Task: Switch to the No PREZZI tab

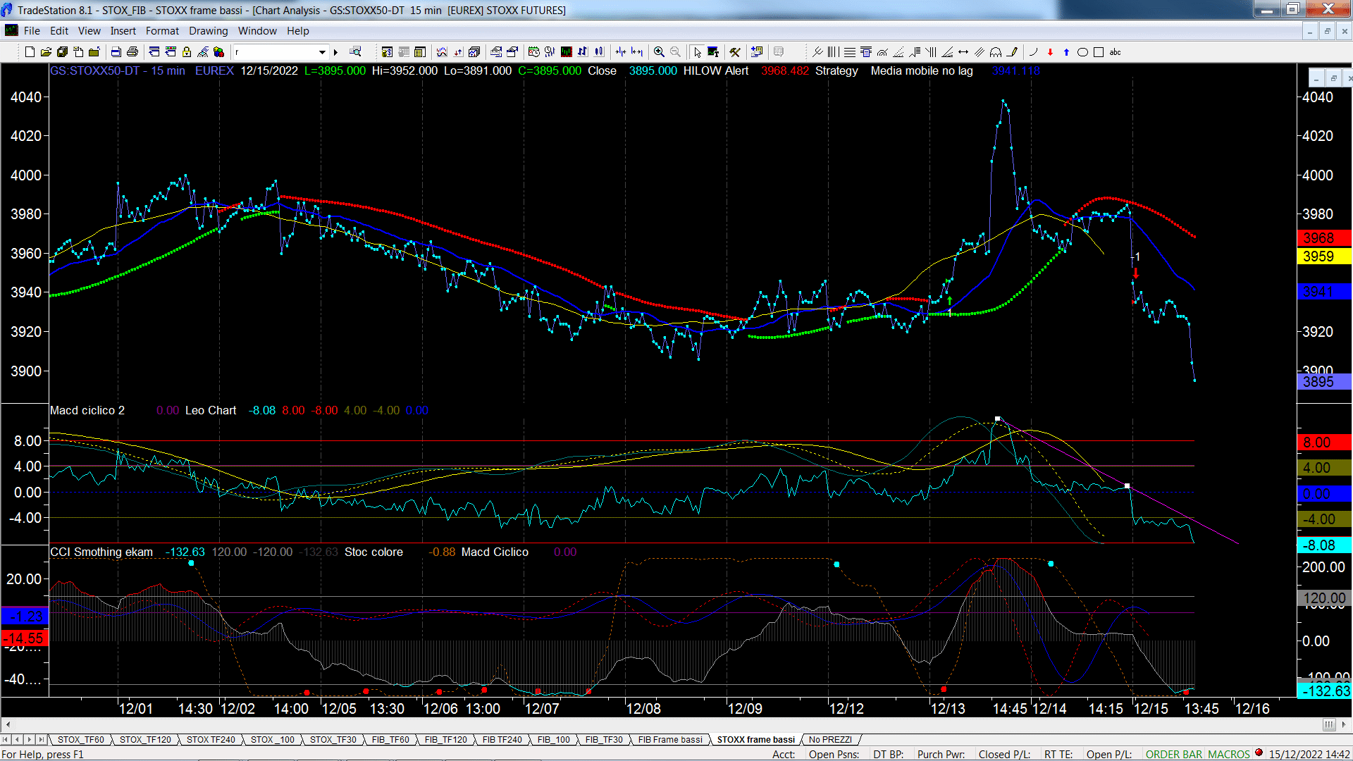Action: click(830, 739)
